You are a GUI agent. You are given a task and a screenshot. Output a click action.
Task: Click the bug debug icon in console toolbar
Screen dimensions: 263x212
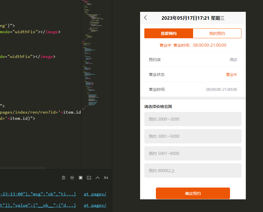(64, 178)
